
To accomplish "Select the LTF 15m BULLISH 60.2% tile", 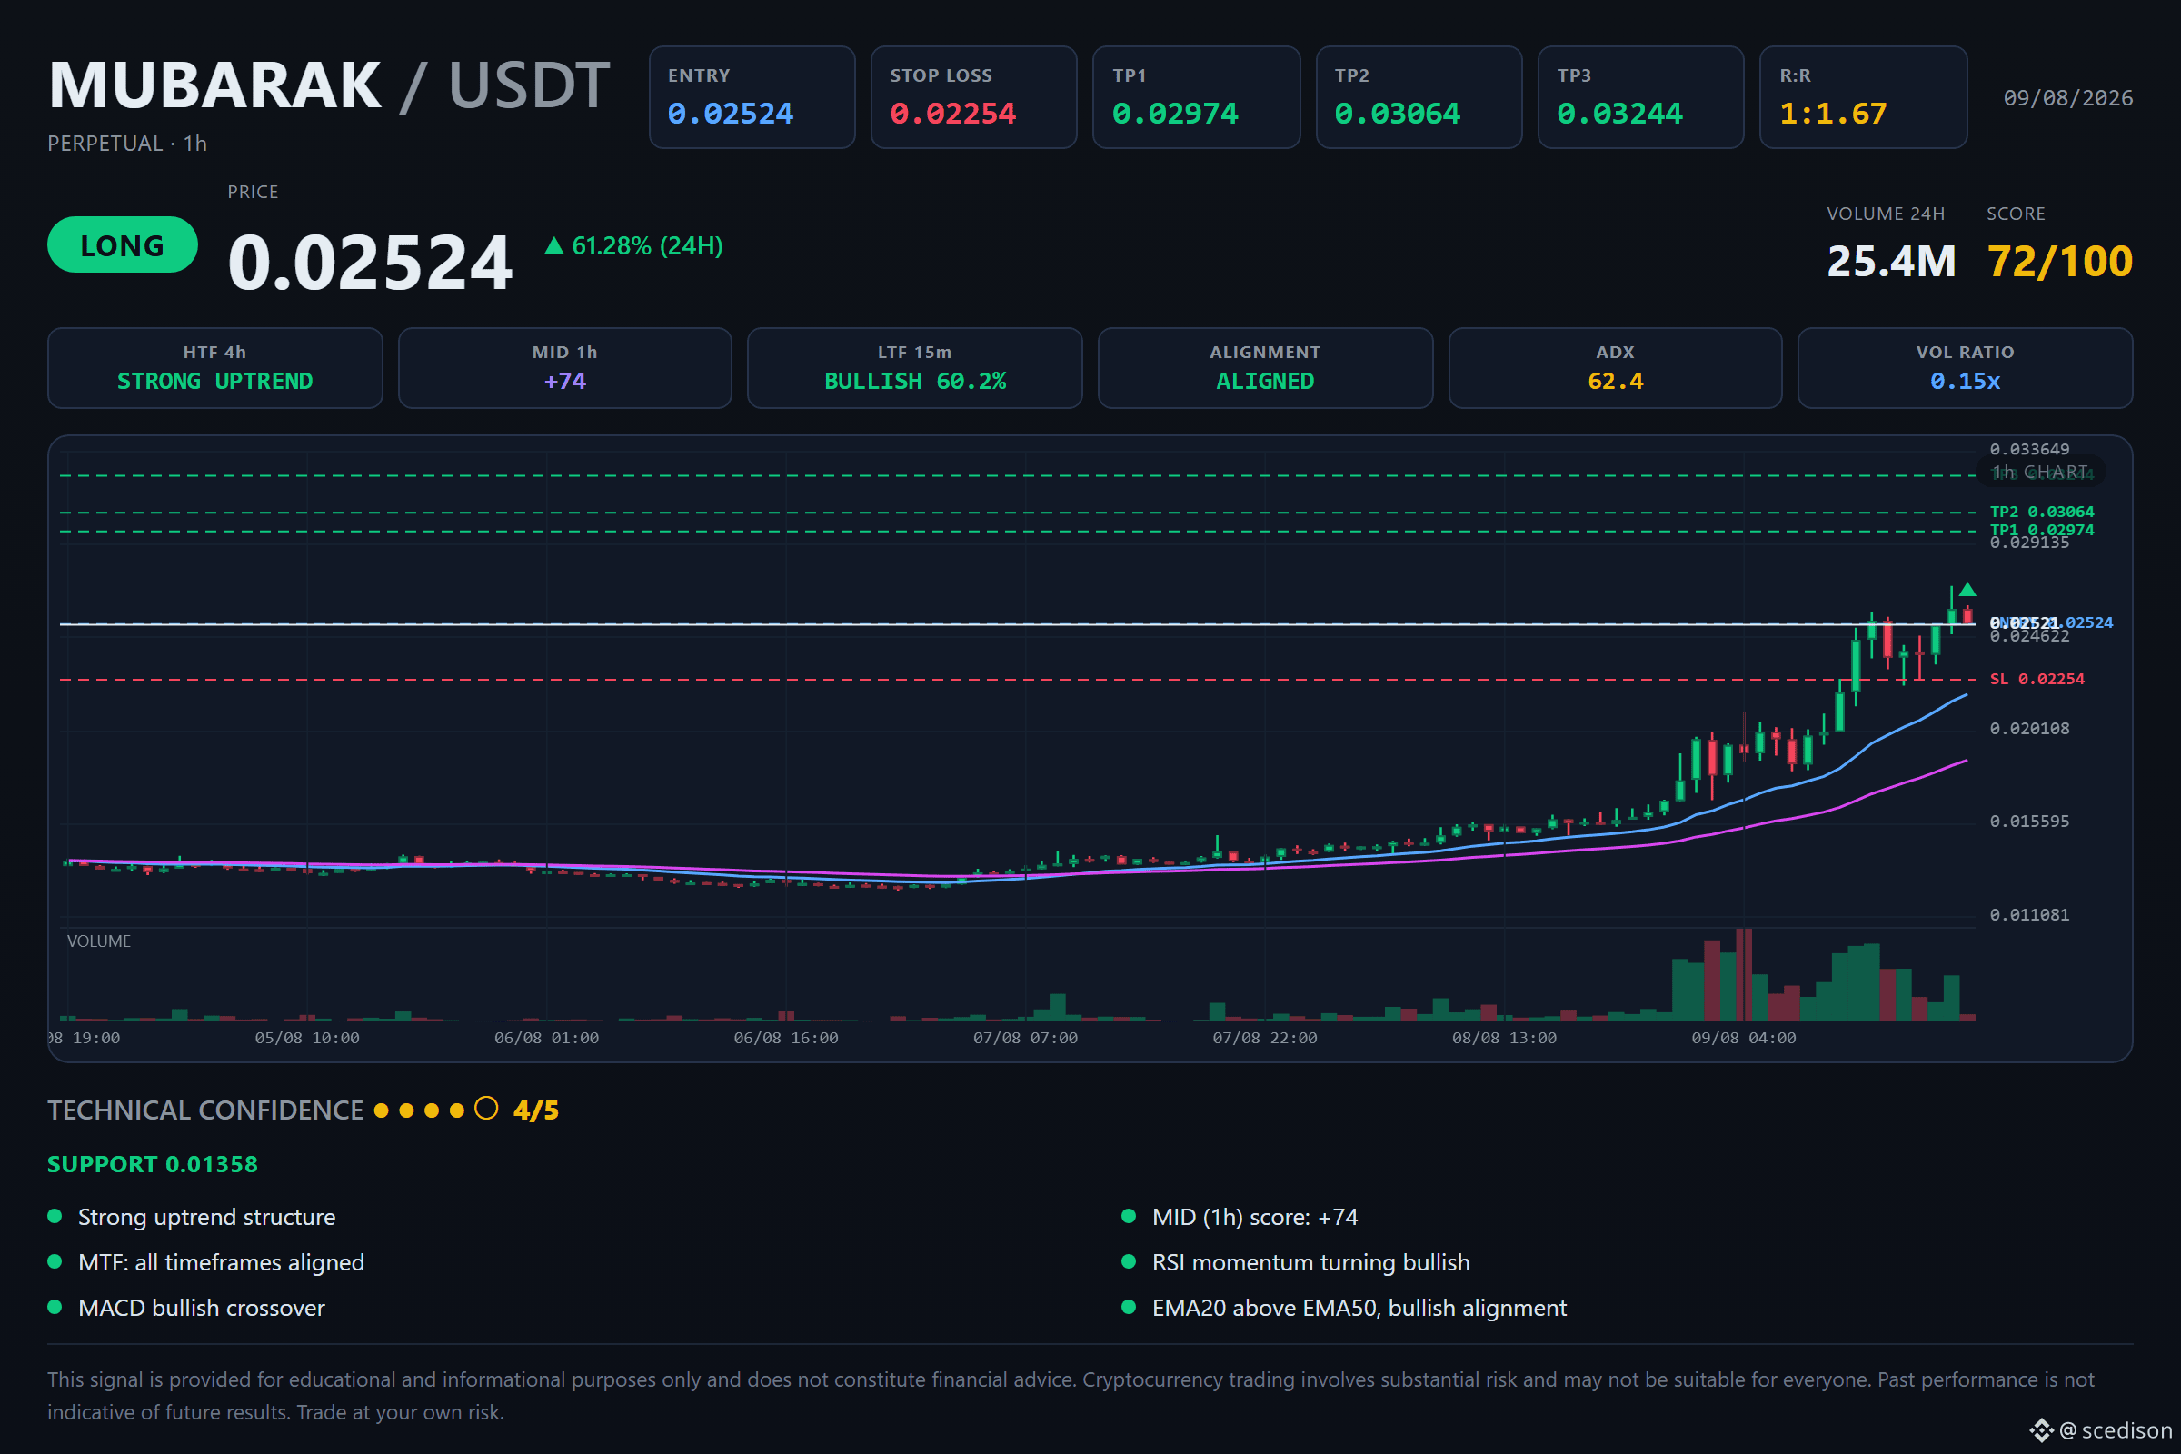I will [915, 368].
